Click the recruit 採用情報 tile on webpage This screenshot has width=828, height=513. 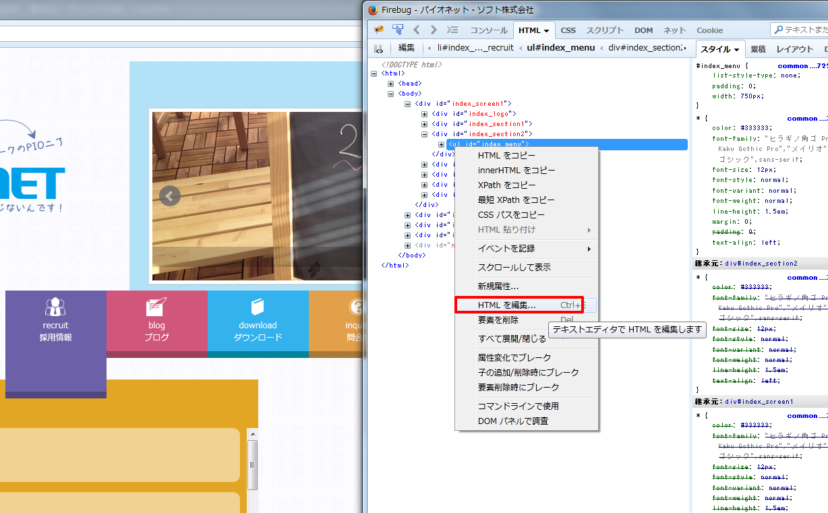tap(56, 344)
